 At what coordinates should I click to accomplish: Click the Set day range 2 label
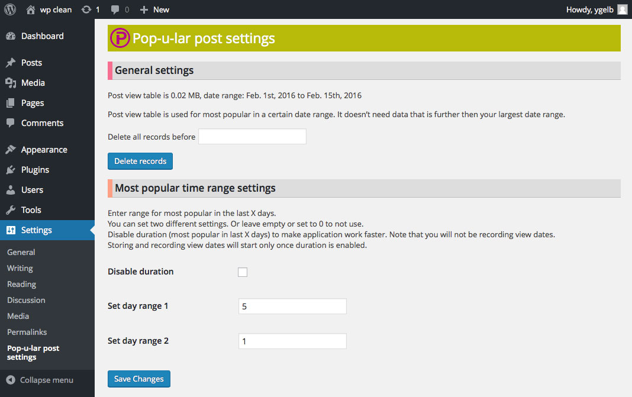[138, 341]
